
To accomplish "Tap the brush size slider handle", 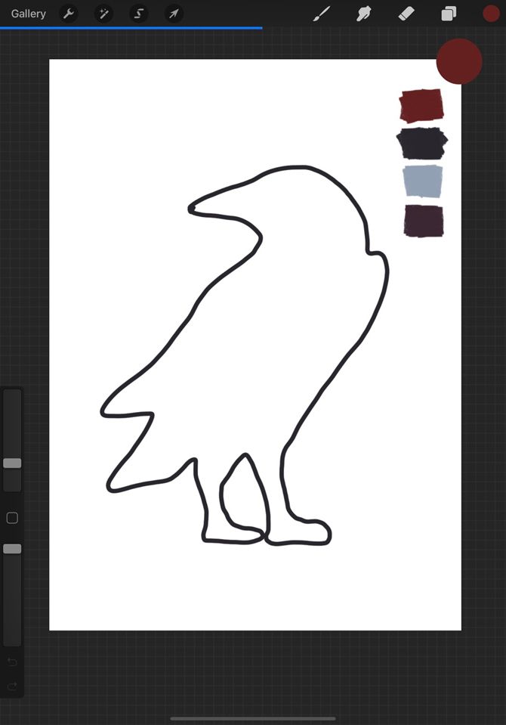I will 13,463.
